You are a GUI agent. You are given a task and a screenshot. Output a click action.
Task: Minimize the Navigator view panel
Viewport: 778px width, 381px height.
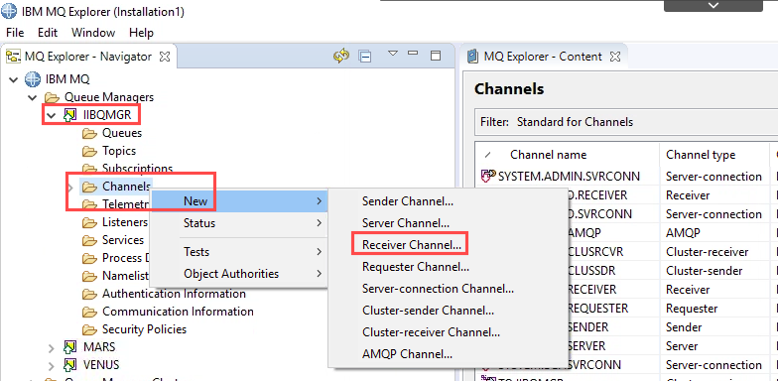413,52
